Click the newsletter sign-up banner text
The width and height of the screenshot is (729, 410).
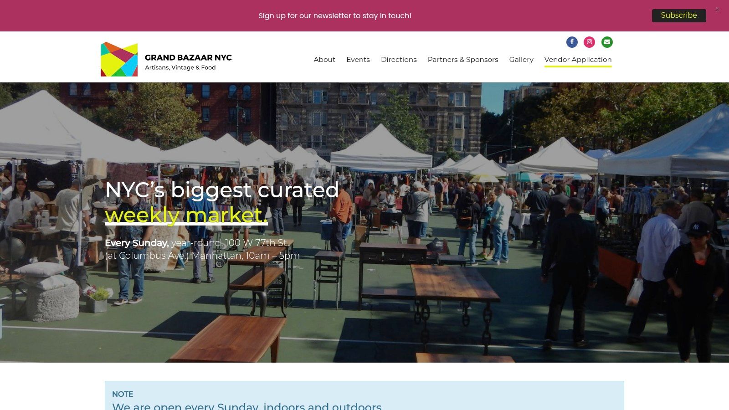[335, 15]
